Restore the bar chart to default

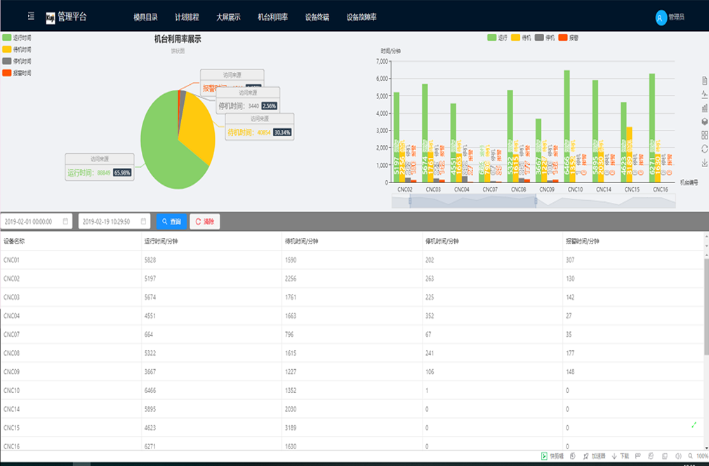(704, 149)
